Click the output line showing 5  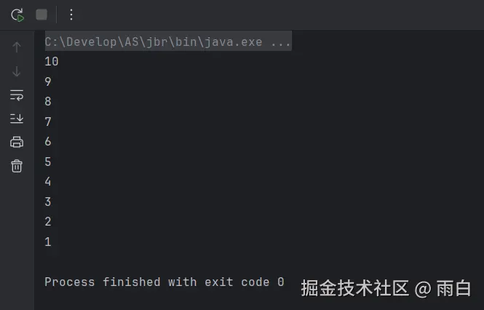tap(48, 162)
